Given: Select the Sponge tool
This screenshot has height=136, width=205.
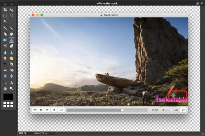Looking at the screenshot, I should pyautogui.click(x=12, y=58).
